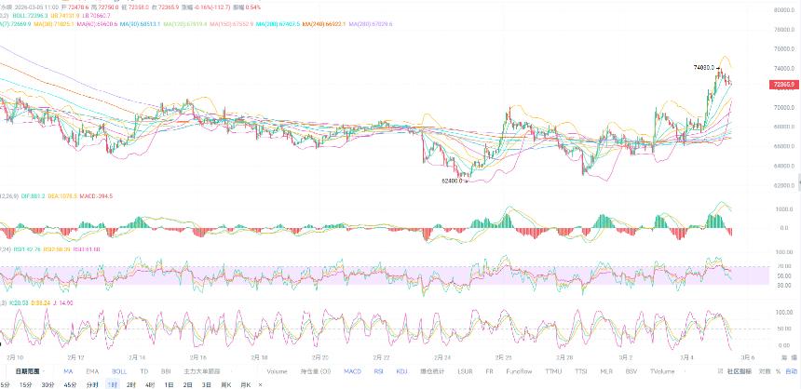The image size is (801, 389).
Task: Toggle the BBI indicator
Action: tap(166, 371)
